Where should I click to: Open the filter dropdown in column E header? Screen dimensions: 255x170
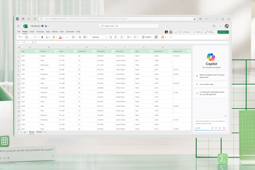tap(113, 51)
